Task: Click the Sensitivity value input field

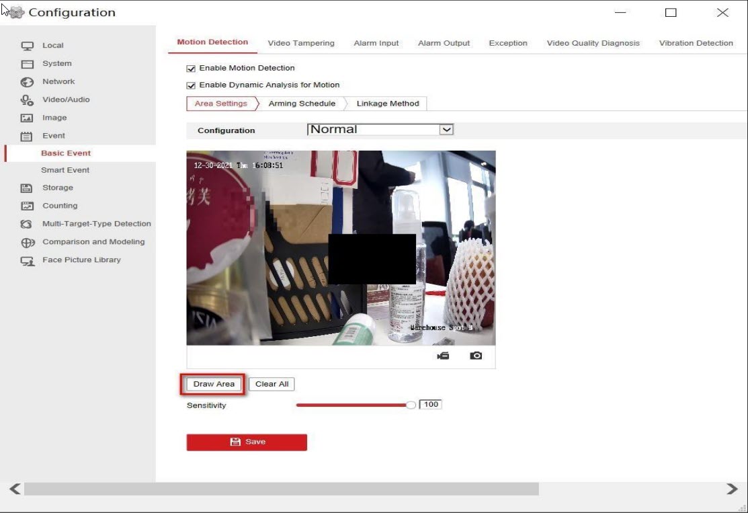Action: click(x=430, y=405)
